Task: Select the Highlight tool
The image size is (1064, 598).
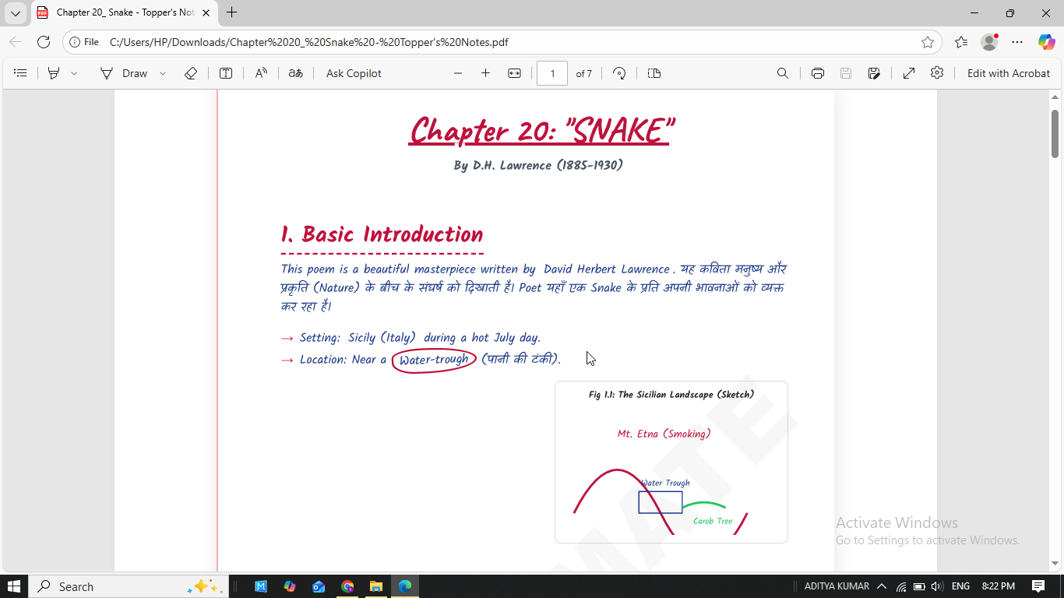Action: 54,73
